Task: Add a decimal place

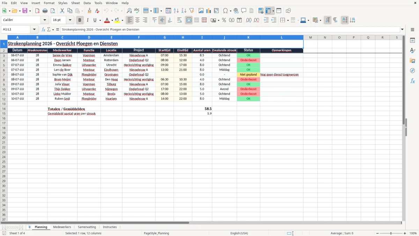Action: coord(249,20)
